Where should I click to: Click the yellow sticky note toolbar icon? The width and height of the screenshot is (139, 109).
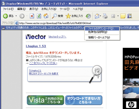[123, 16]
